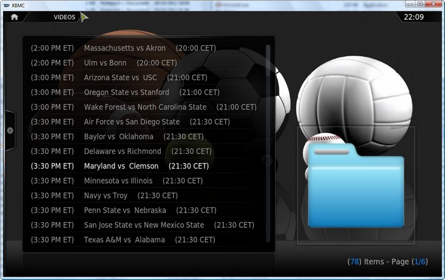Viewport: 445px width, 280px height.
Task: Open the VIDEOS section label
Action: (64, 17)
